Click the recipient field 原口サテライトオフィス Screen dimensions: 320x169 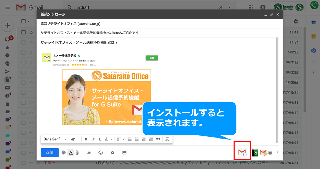(70, 24)
